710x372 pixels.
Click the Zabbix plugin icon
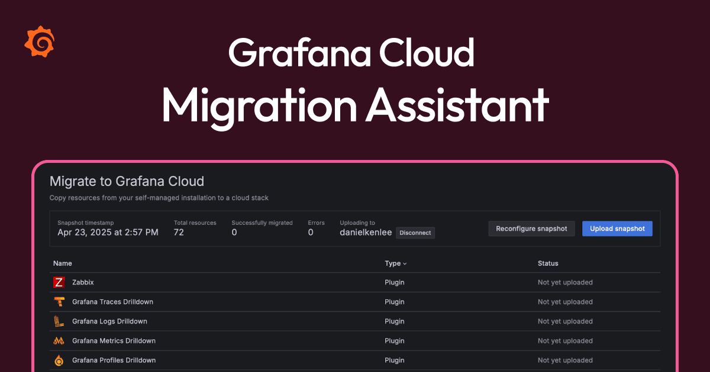click(59, 283)
